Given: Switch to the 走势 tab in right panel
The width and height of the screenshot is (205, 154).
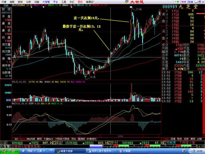Looking at the screenshot, I should pos(186,139).
